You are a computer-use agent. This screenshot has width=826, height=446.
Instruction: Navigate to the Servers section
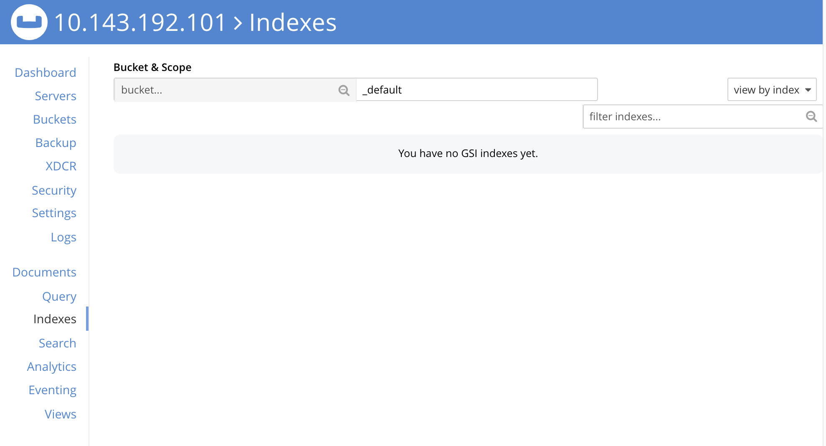[x=56, y=96]
